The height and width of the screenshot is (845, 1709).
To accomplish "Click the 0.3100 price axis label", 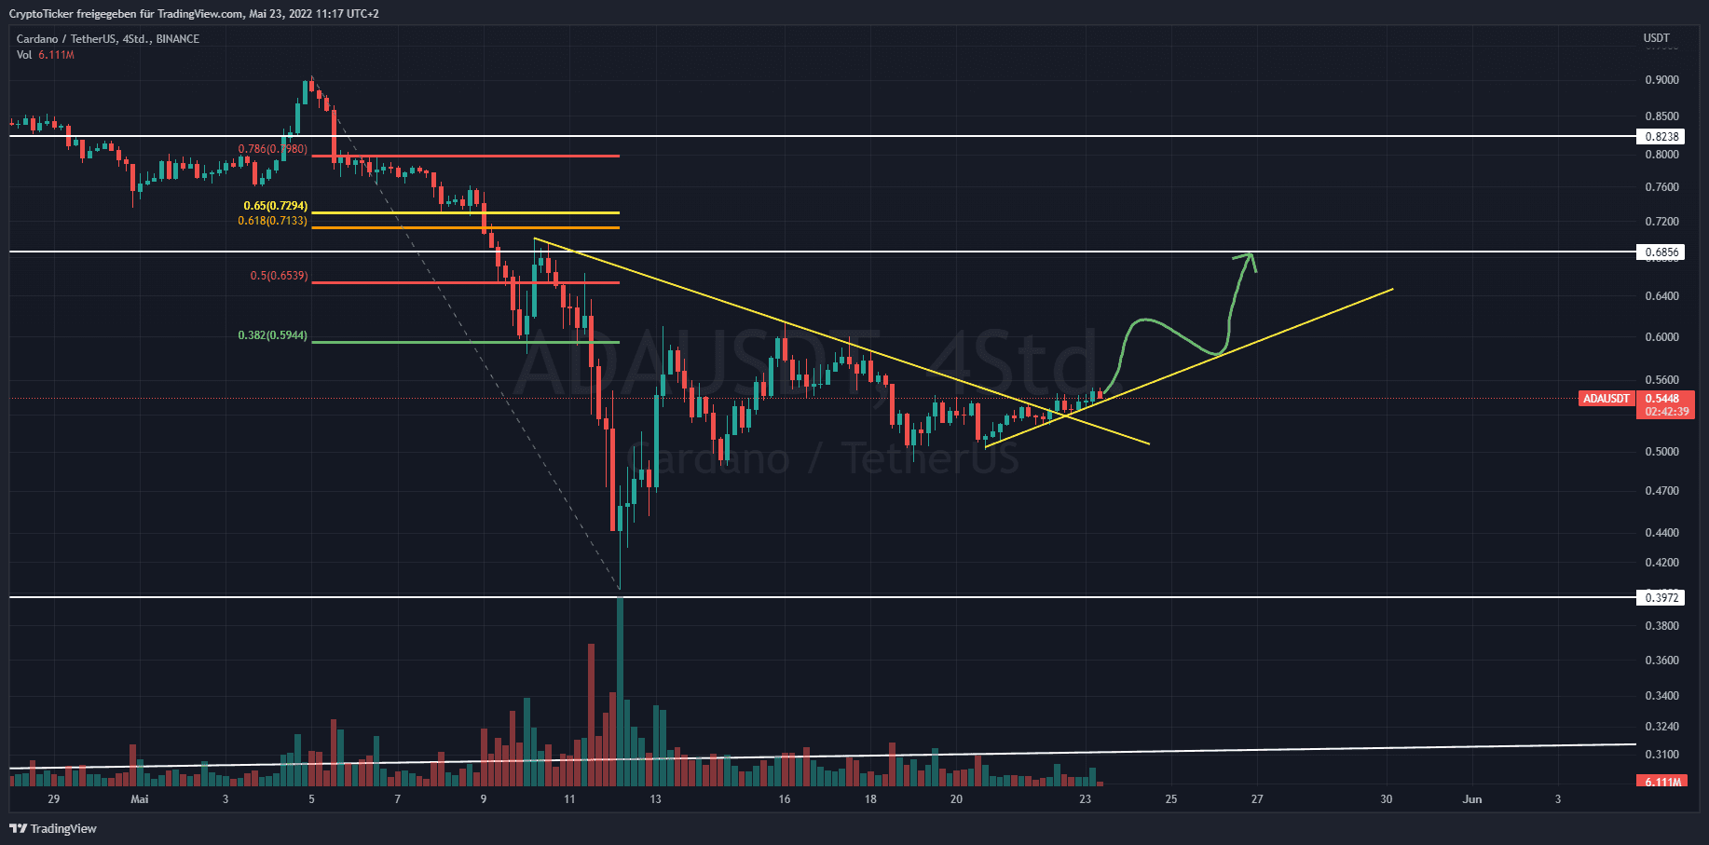I will click(1661, 755).
